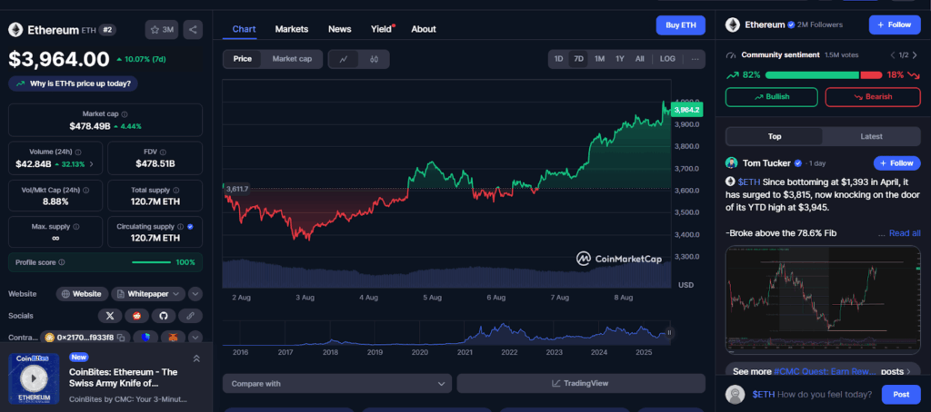Switch to the candlestick chart icon

tap(374, 59)
